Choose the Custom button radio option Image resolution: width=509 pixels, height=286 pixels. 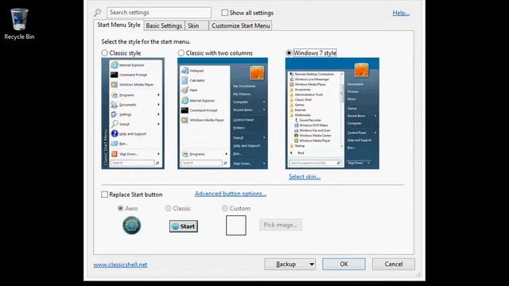tap(224, 208)
